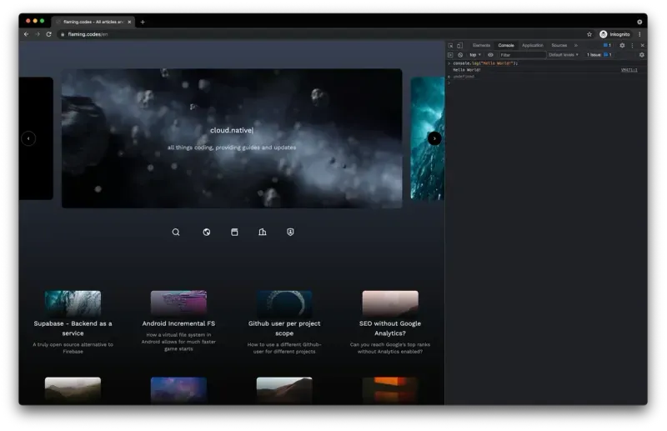Click the archive box icon

pos(234,232)
